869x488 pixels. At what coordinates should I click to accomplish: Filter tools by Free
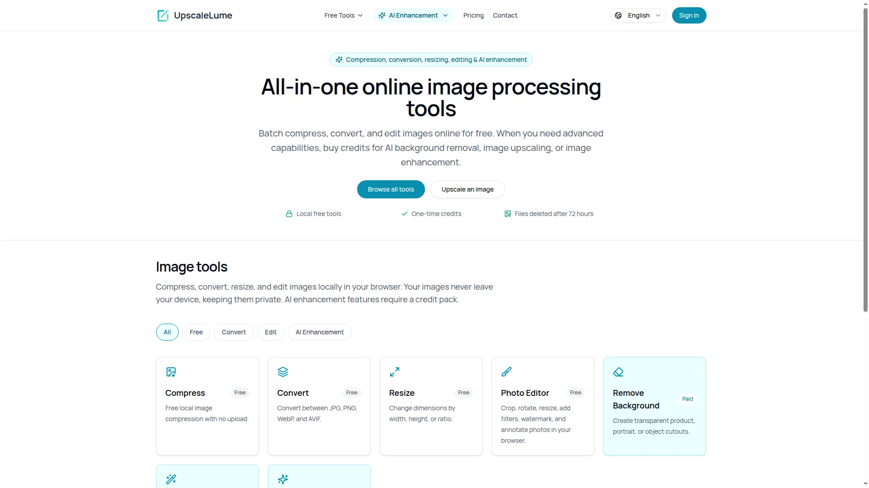coord(196,332)
